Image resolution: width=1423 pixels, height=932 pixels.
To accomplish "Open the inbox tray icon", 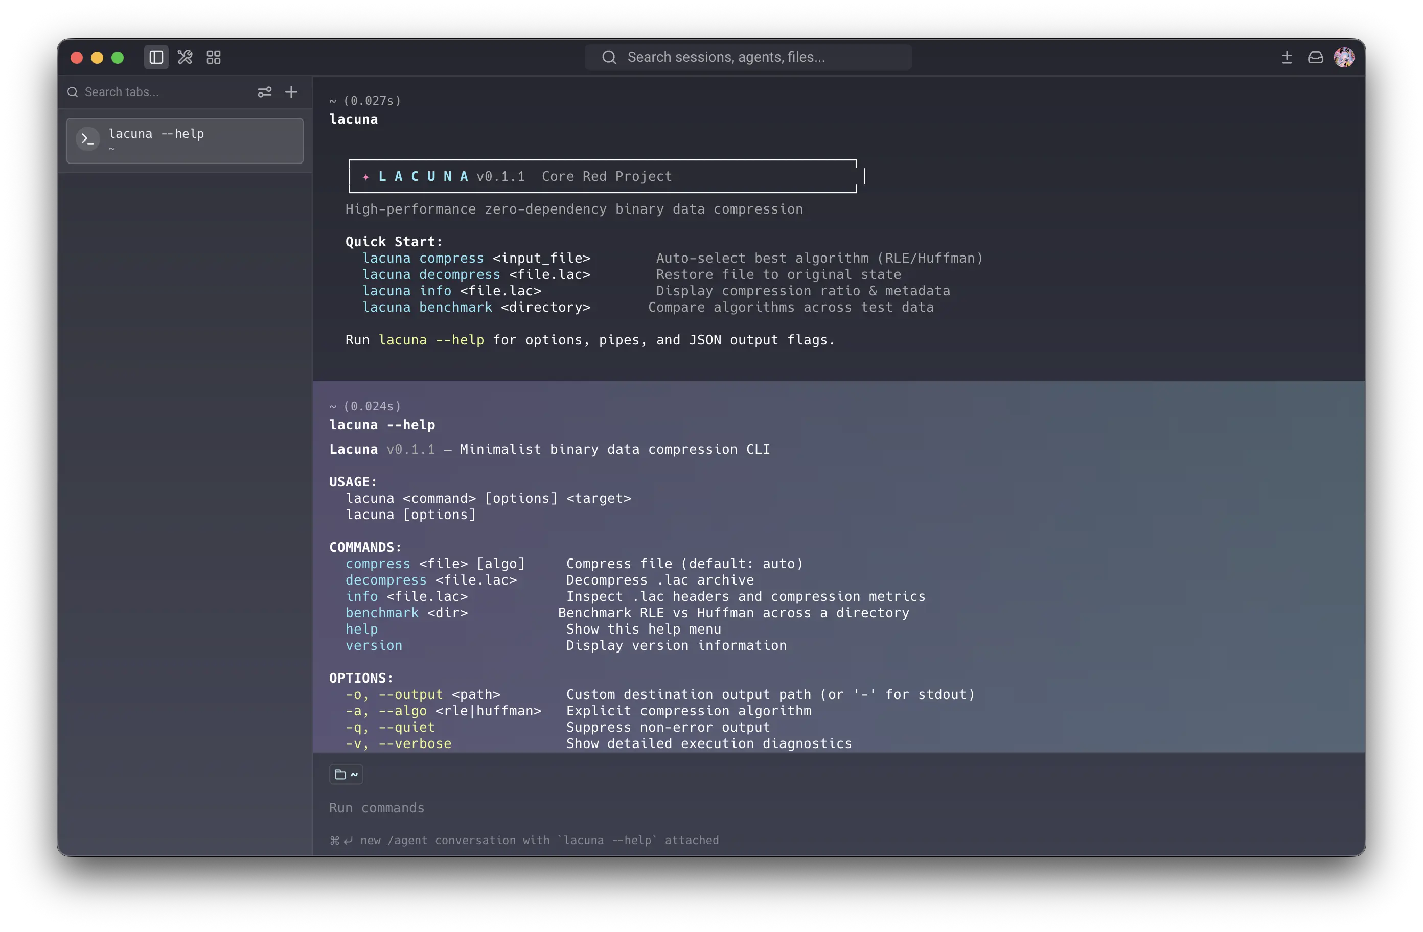I will (1315, 57).
